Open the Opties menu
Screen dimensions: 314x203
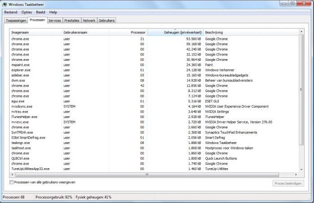pos(26,12)
